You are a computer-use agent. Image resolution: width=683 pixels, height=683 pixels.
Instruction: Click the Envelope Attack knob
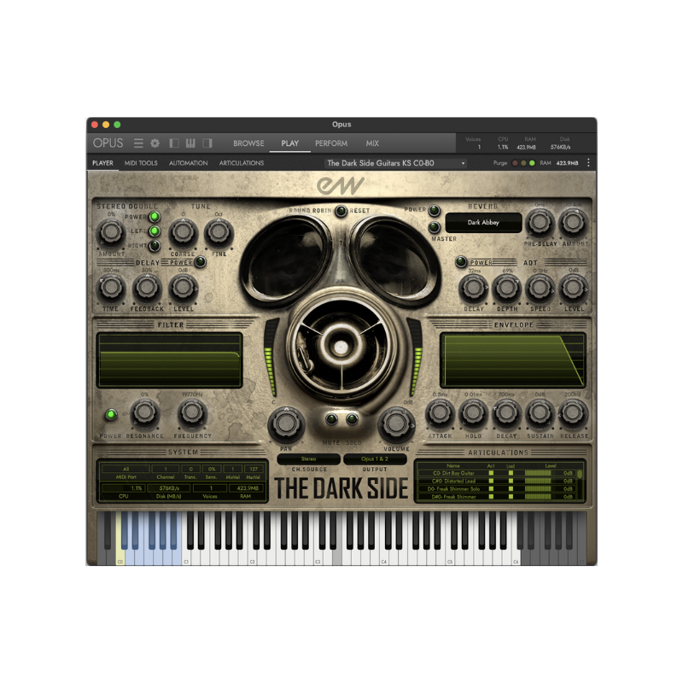point(440,413)
